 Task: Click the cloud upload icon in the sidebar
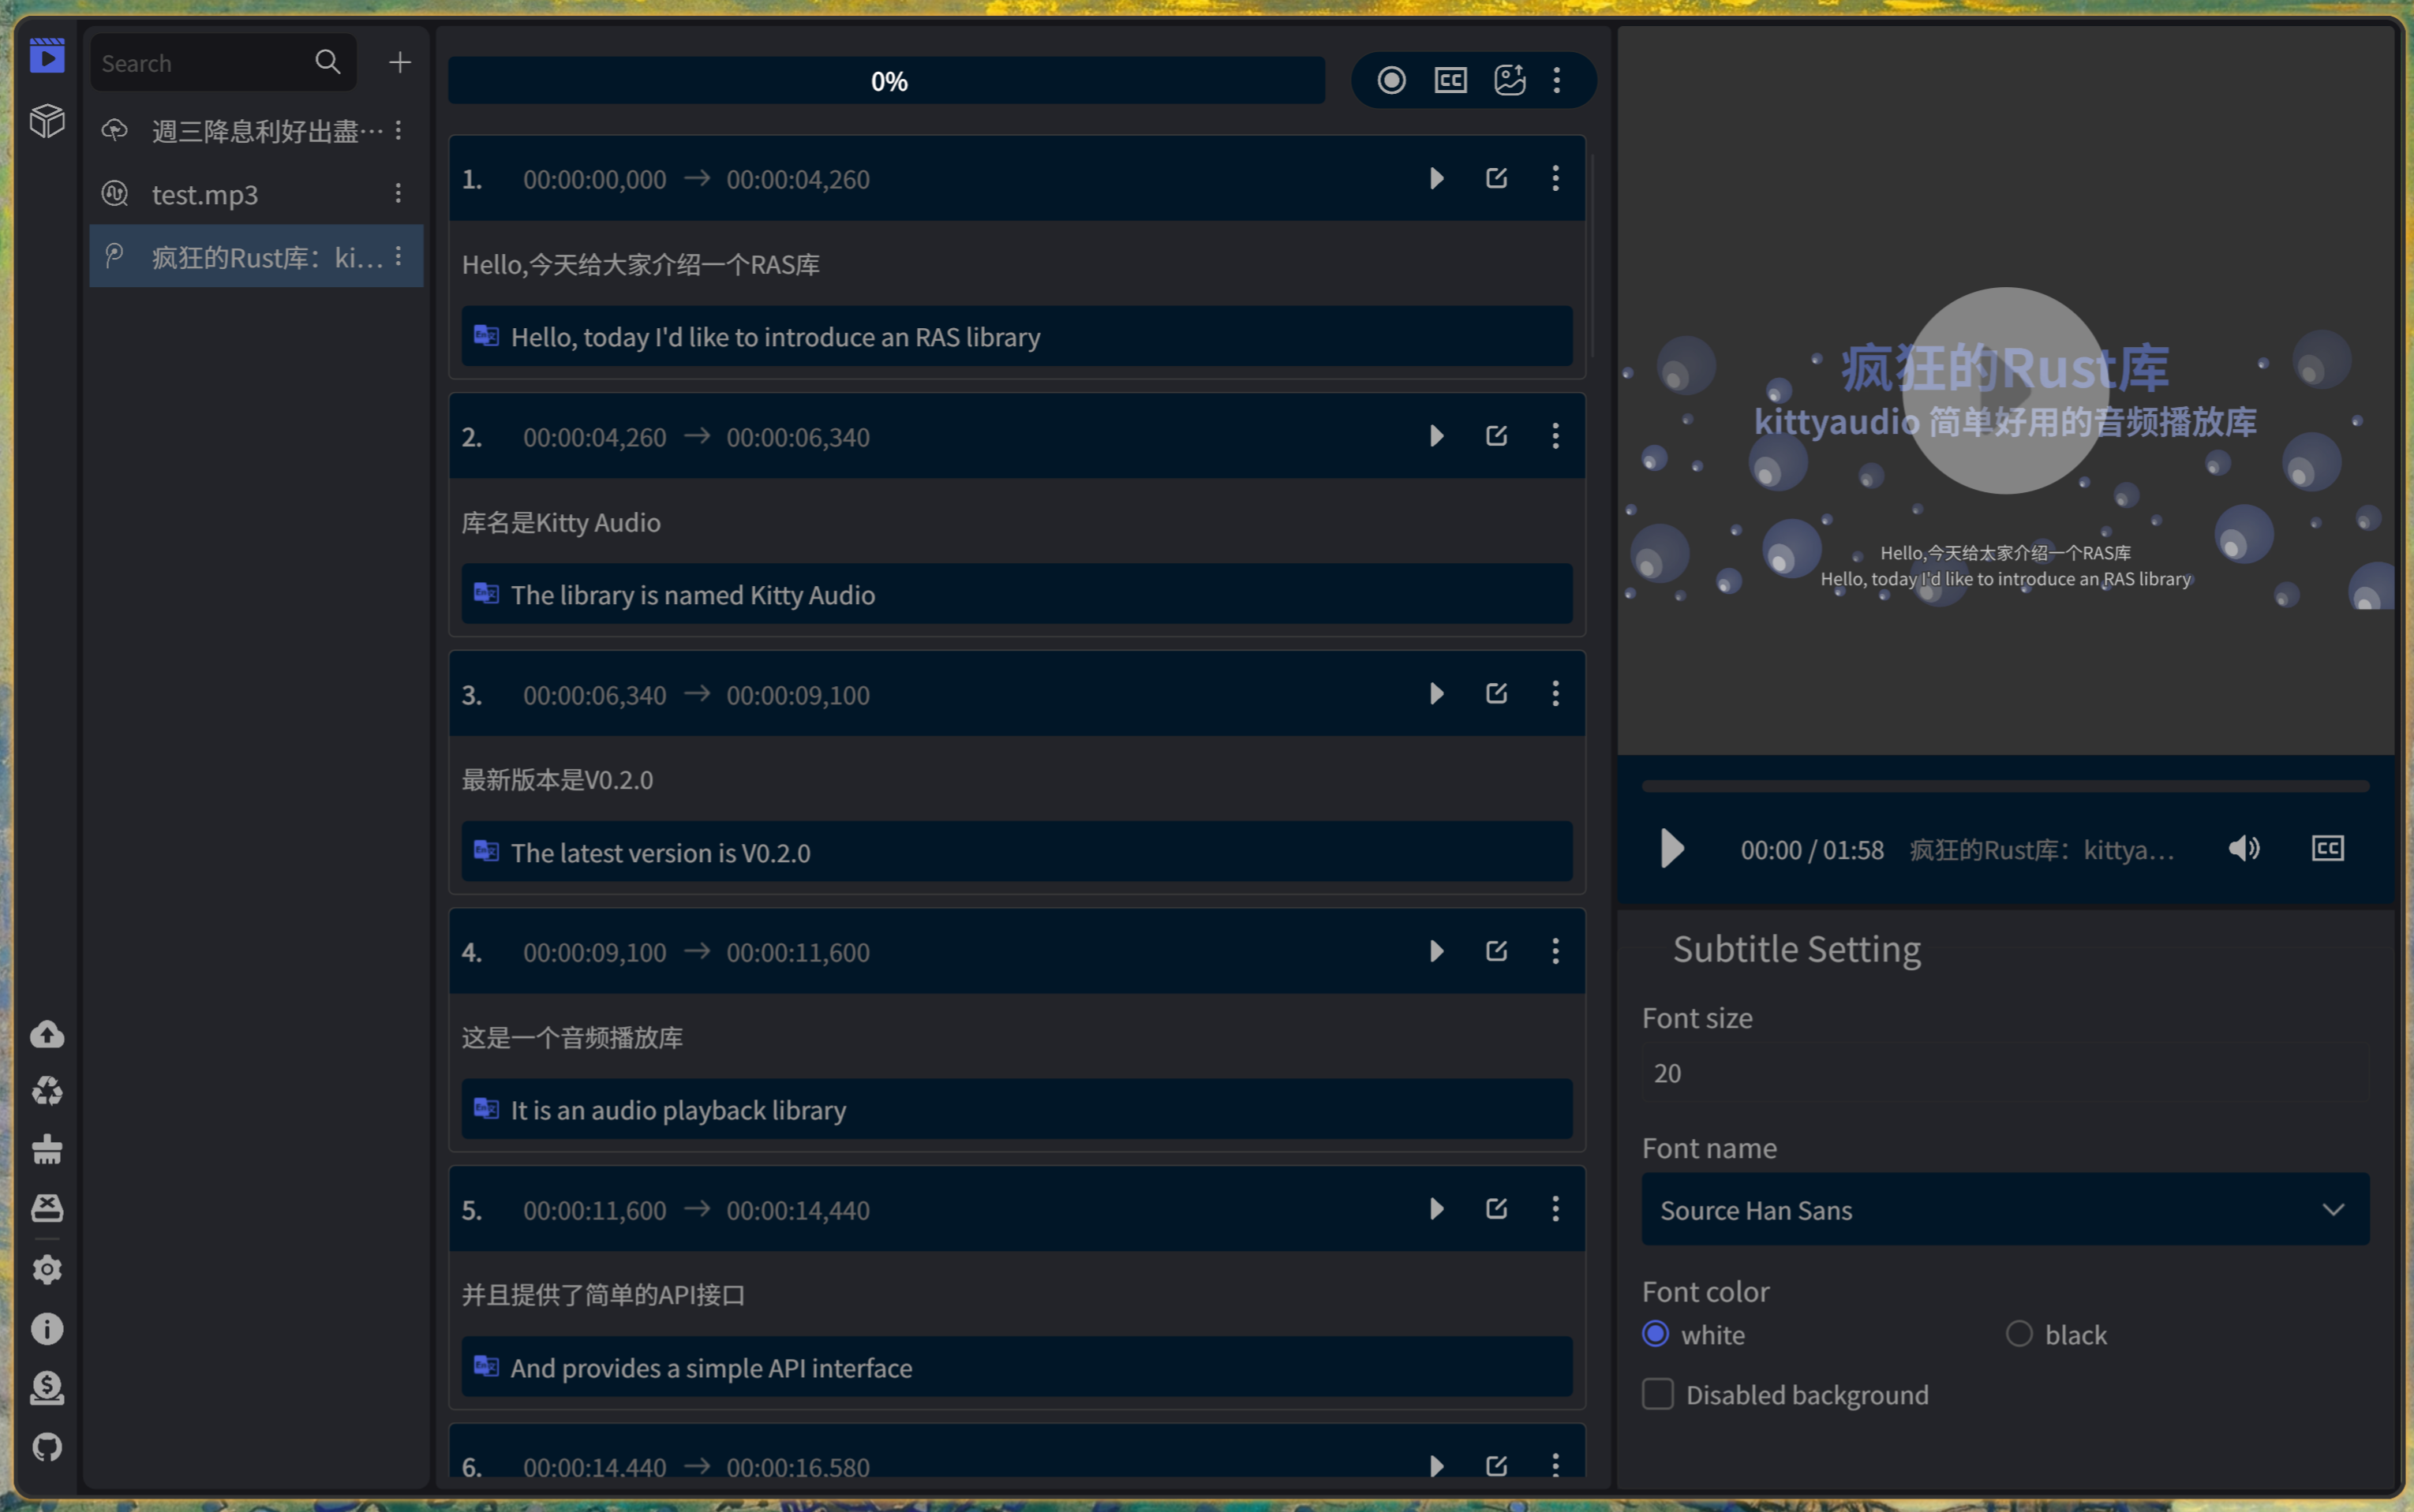pos(47,1034)
